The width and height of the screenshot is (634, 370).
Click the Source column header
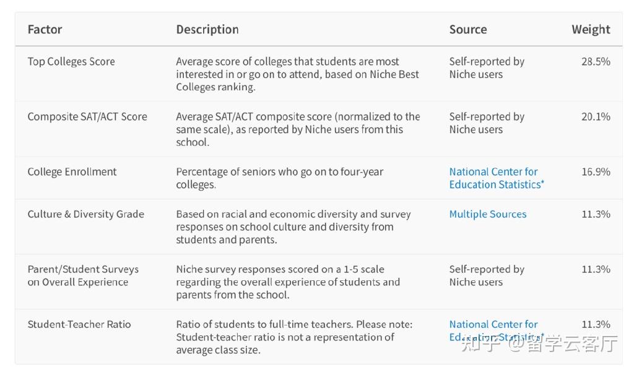(x=467, y=30)
